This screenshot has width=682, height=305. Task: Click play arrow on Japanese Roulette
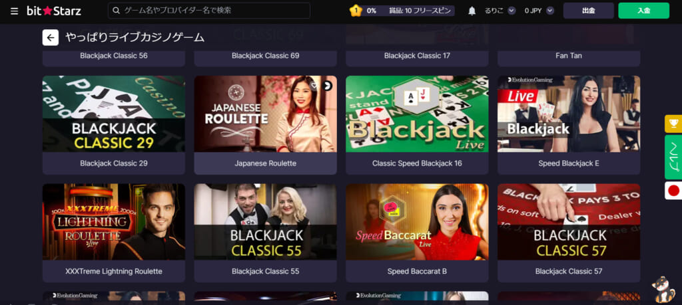(328, 86)
